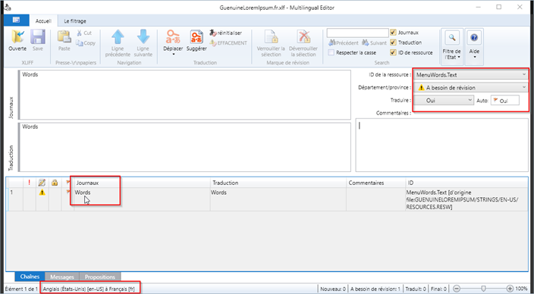534x294 pixels.
Task: Click the ID column header
Action: [466, 183]
